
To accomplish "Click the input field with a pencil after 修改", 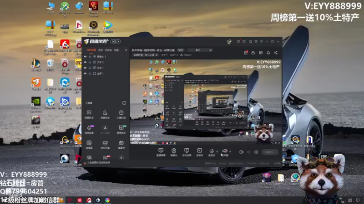I will pos(200,50).
